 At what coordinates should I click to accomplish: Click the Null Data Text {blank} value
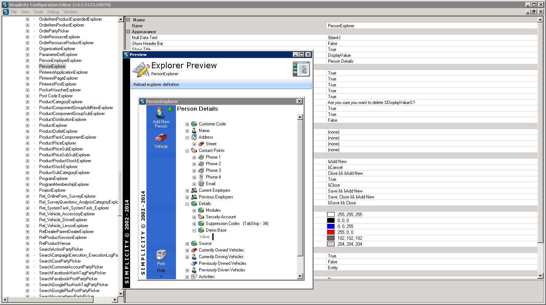(432, 38)
